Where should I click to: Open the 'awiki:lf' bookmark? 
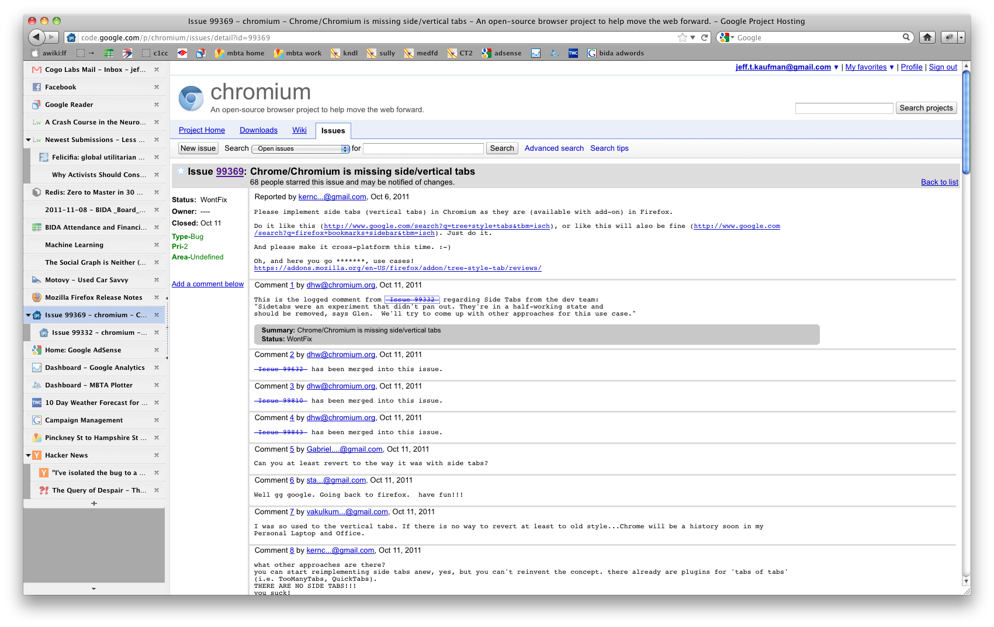(x=49, y=53)
